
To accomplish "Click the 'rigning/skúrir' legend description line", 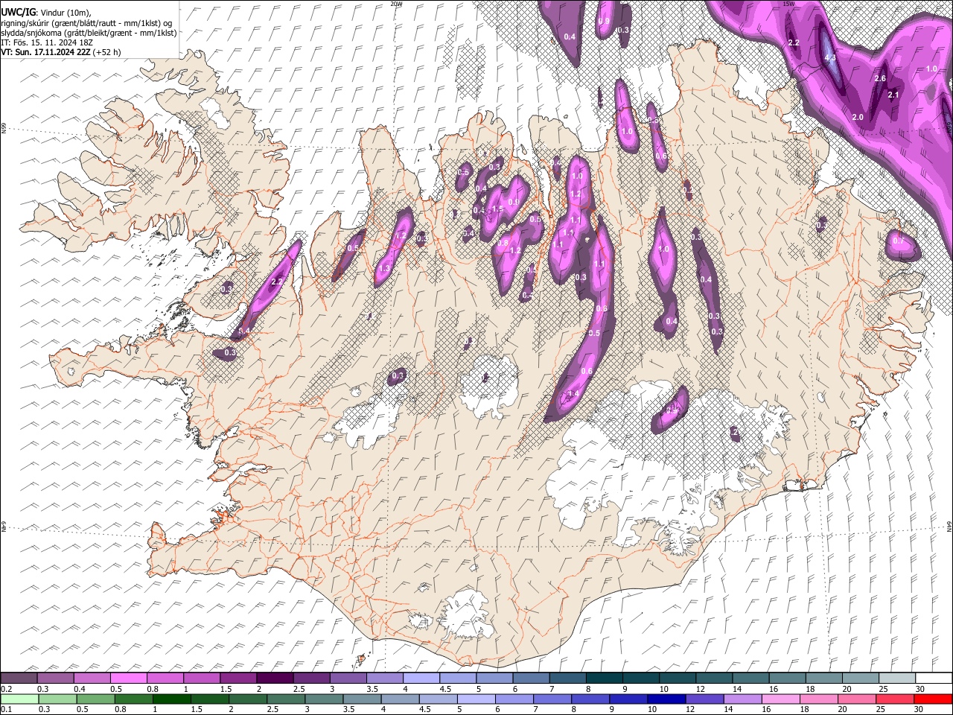I will 87,23.
